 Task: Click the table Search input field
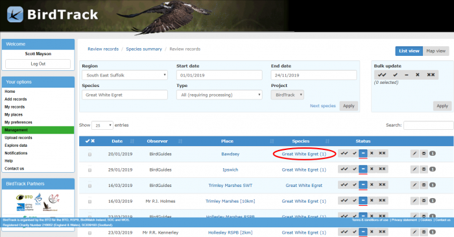click(x=428, y=125)
